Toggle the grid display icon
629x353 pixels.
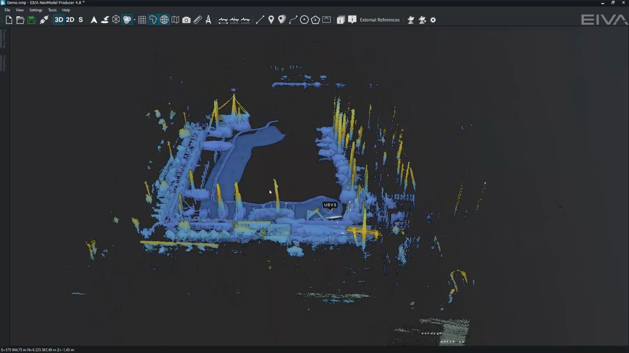pos(142,20)
